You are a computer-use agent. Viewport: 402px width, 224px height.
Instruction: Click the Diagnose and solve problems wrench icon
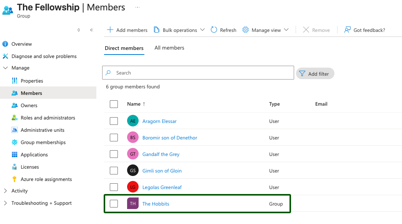[x=5, y=56]
